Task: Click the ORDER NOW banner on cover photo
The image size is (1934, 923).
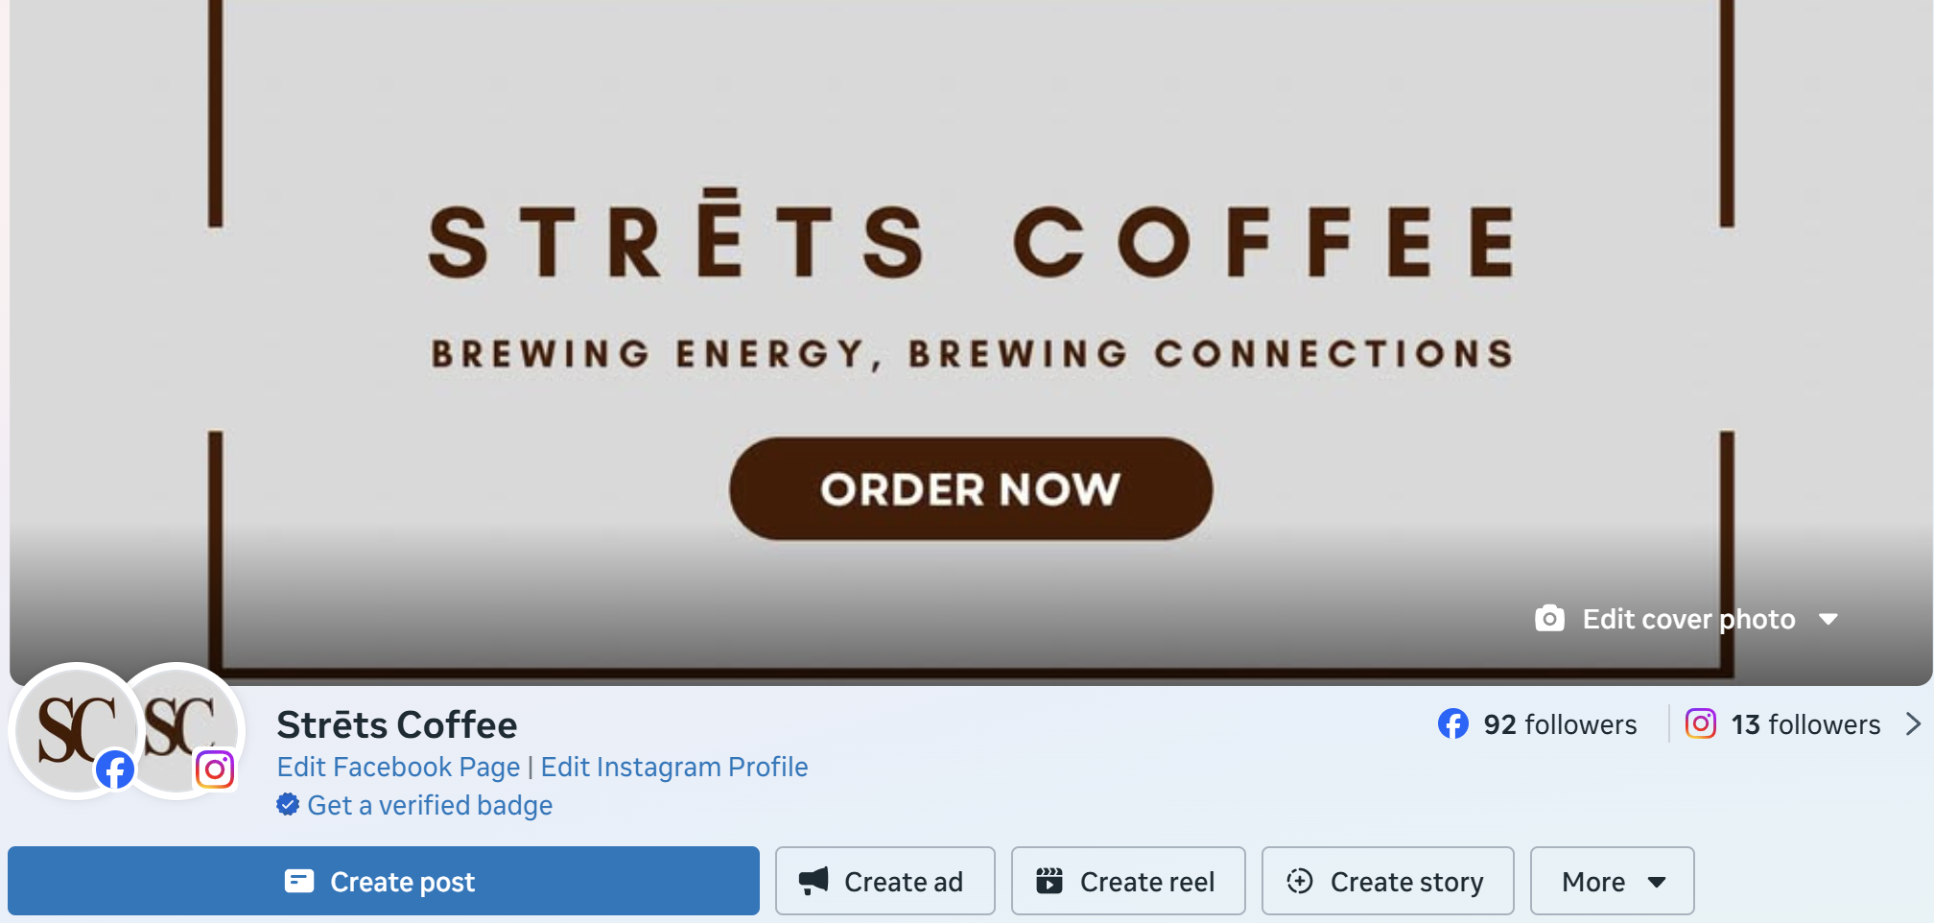Action: tap(971, 489)
